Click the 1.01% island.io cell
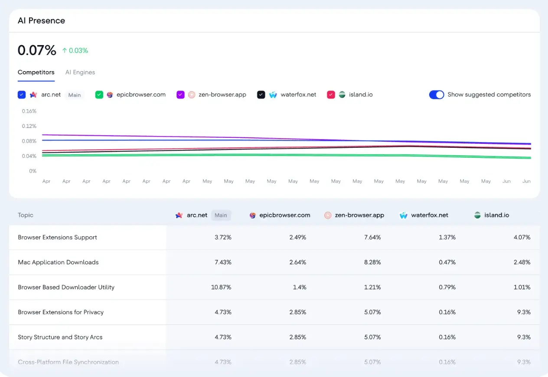Screen dimensions: 548x377 [522, 287]
